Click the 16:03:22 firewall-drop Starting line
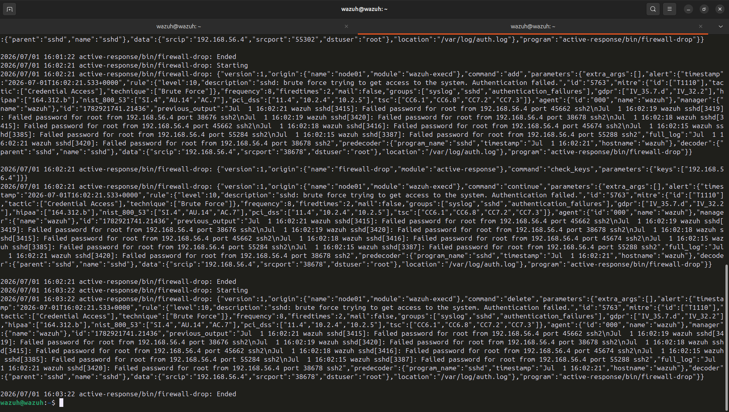This screenshot has height=412, width=729. [124, 290]
